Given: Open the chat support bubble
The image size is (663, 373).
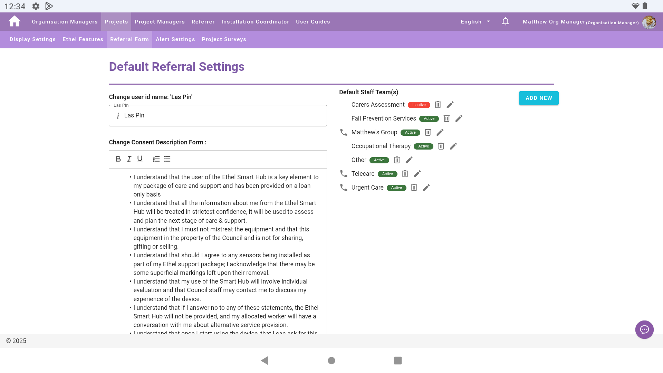Looking at the screenshot, I should (644, 329).
